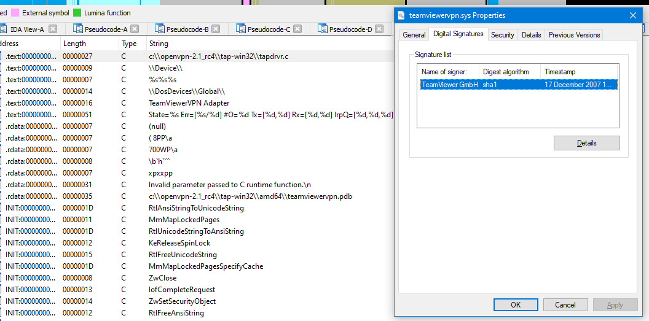This screenshot has width=649, height=321.
Task: Select the MmMapLockedPages string row
Action: coord(197,219)
